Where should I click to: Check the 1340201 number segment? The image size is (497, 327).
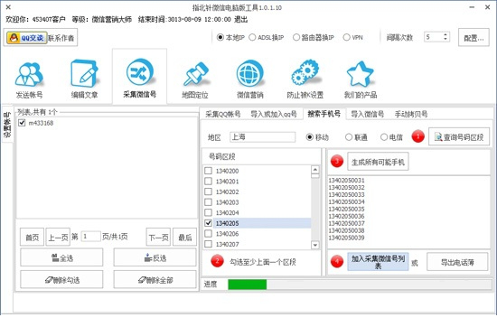point(208,182)
